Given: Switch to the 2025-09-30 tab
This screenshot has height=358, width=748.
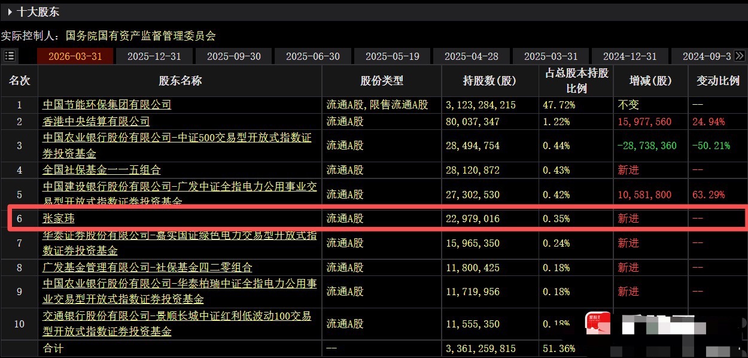Looking at the screenshot, I should (x=233, y=56).
